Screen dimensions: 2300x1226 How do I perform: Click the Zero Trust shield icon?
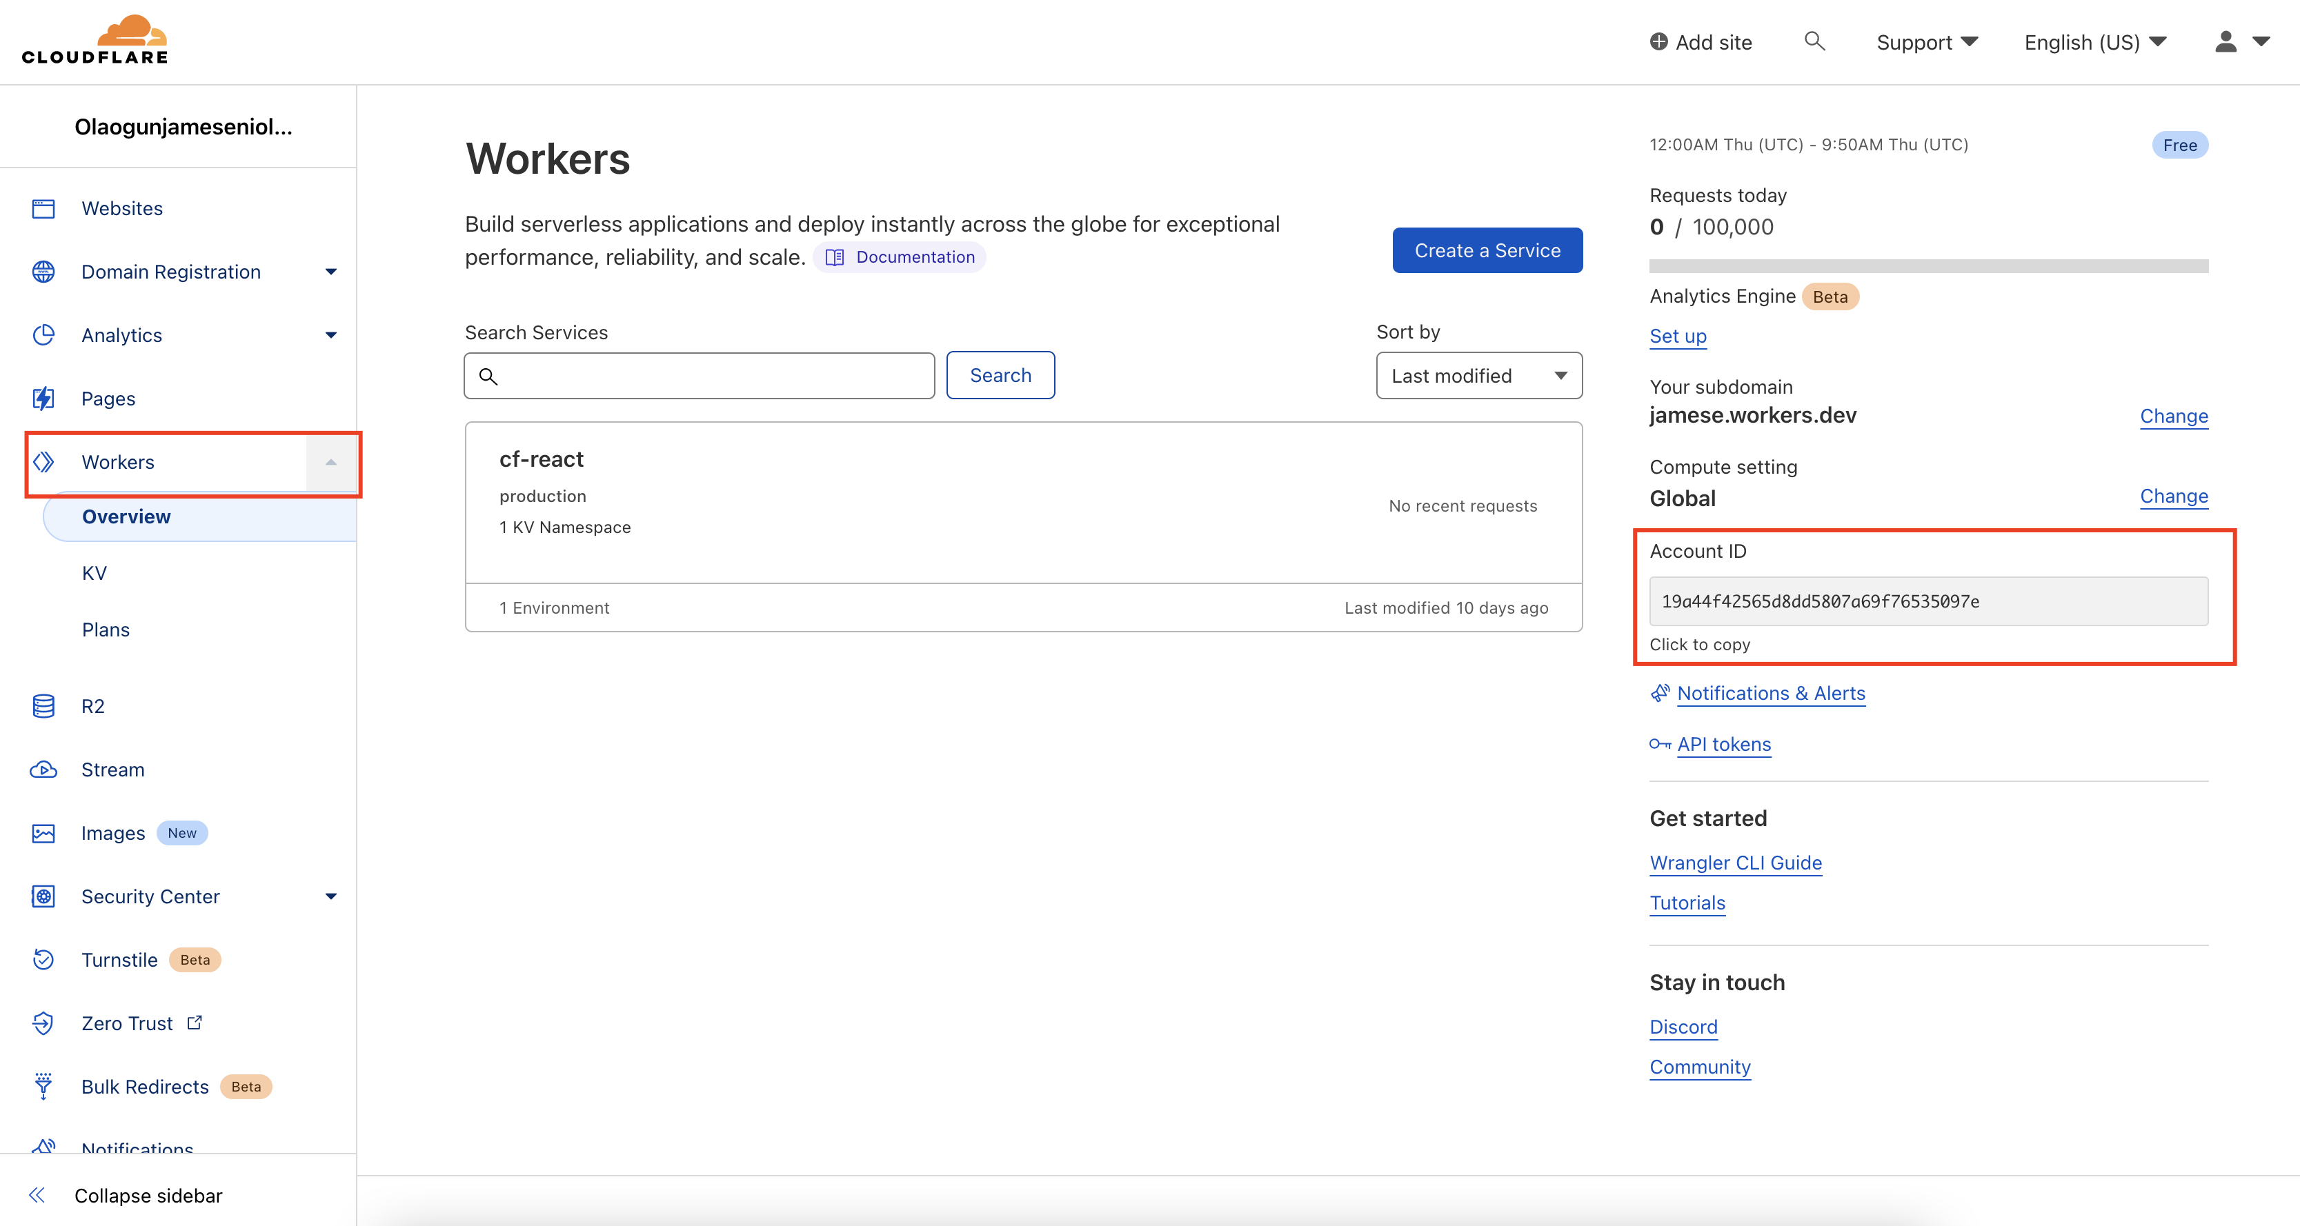coord(43,1023)
